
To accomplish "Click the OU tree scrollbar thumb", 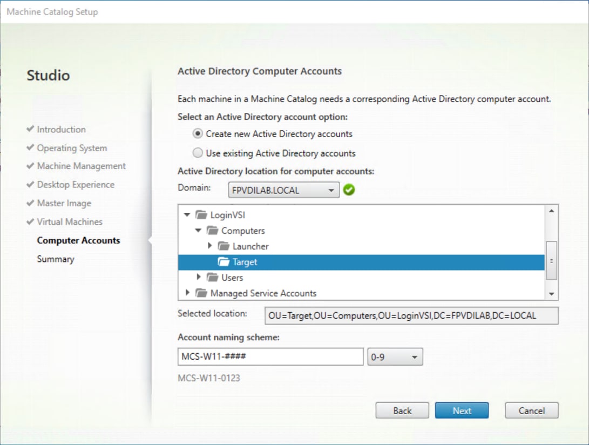I will [x=551, y=260].
